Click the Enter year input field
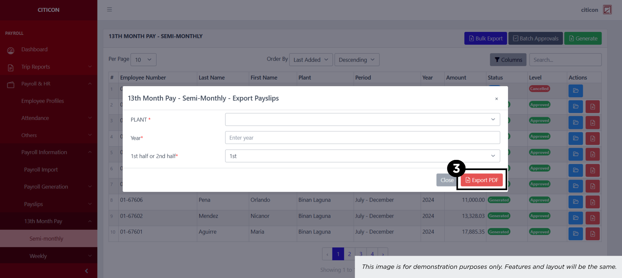Screen dimensions: 622x278 pos(362,138)
